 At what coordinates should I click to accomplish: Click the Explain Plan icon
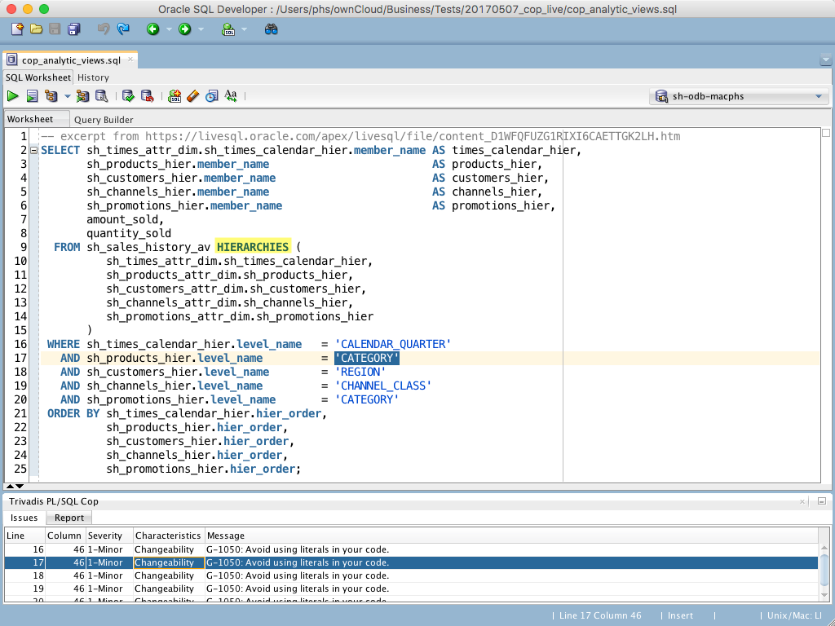(51, 96)
